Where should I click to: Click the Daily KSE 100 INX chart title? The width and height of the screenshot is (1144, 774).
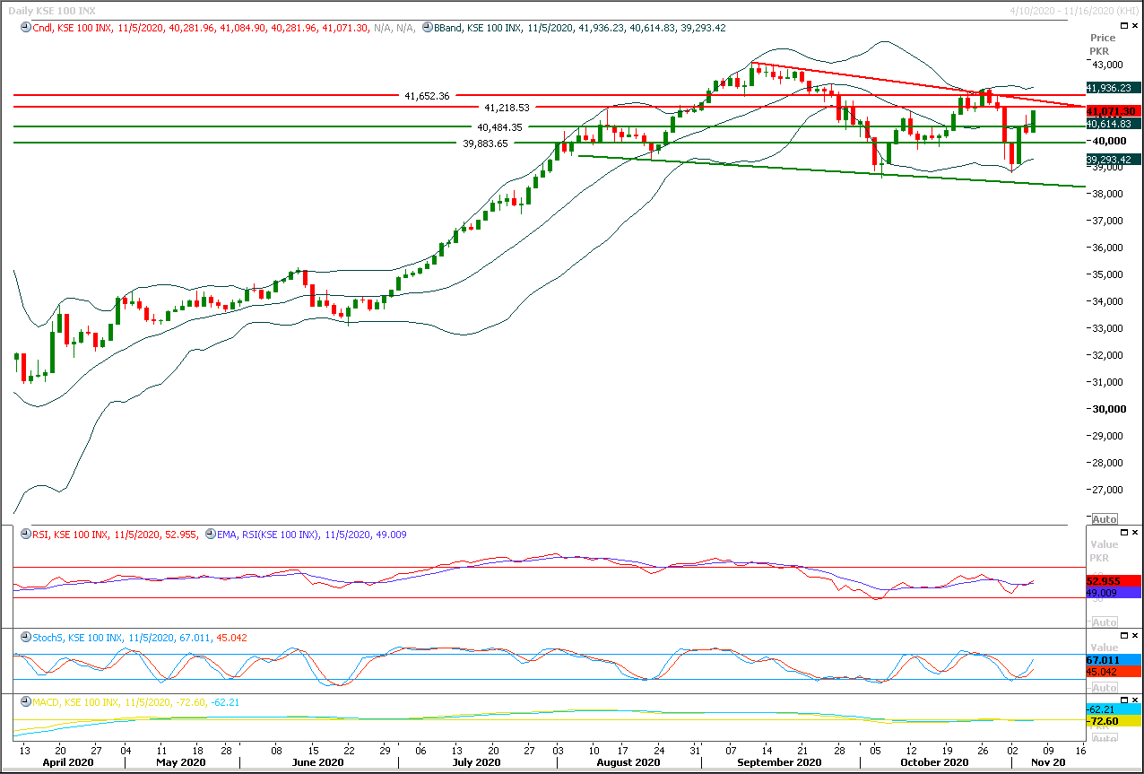[53, 10]
